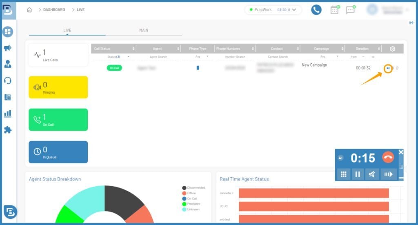Toggle PrepWork legend entry in chart
This screenshot has width=418, height=225.
coord(191,204)
